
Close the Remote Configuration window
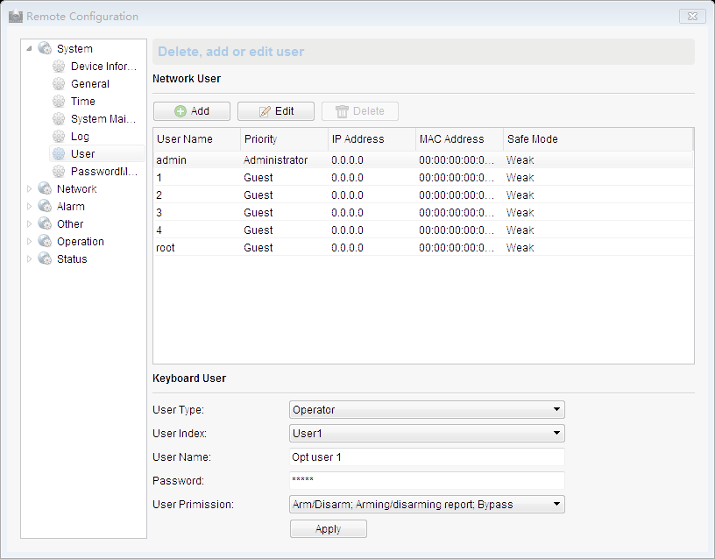692,17
